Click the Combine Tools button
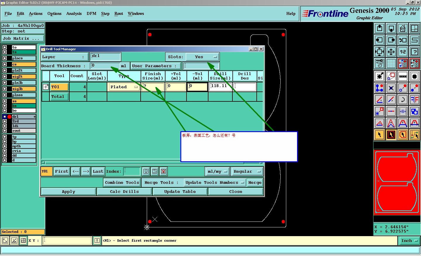The width and height of the screenshot is (421, 256). 122,183
